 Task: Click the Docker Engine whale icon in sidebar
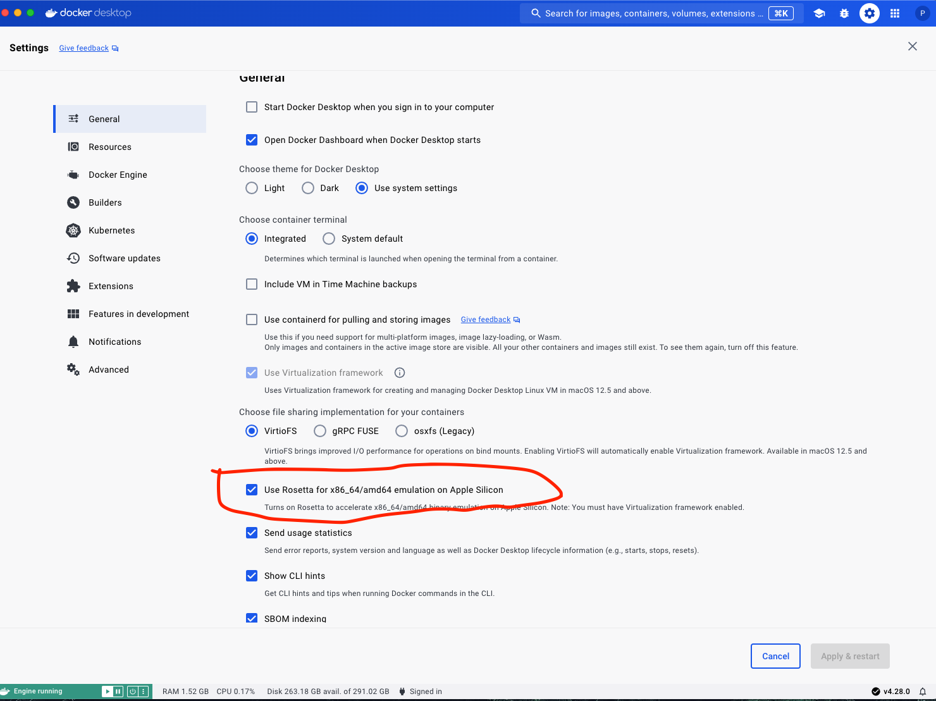(x=73, y=175)
